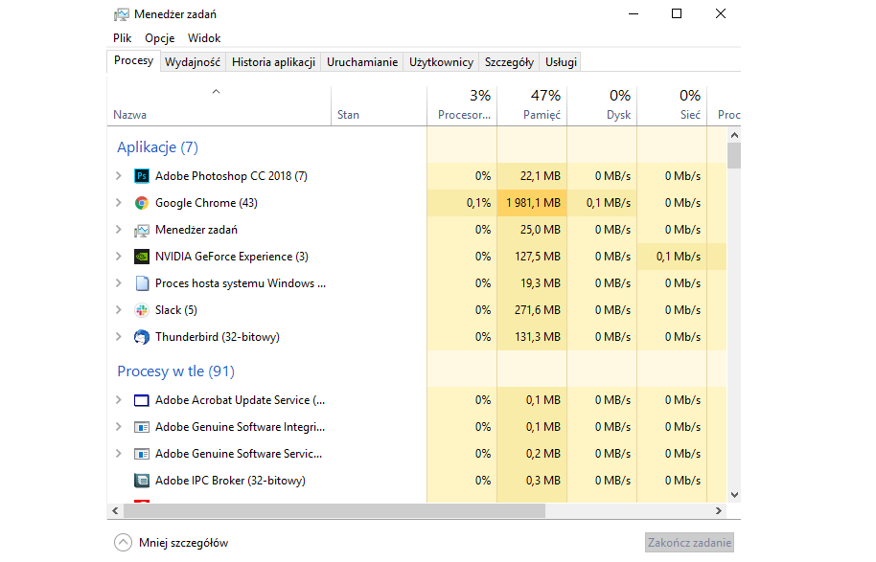Click the Adobe Photoshop CC 2018 icon
The width and height of the screenshot is (876, 562).
[x=142, y=176]
